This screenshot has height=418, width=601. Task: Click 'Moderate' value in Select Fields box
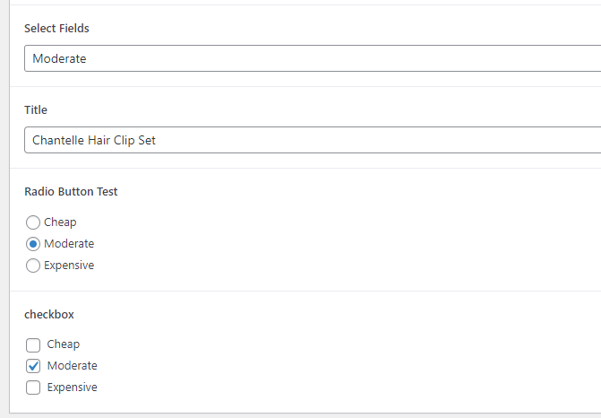(x=59, y=58)
